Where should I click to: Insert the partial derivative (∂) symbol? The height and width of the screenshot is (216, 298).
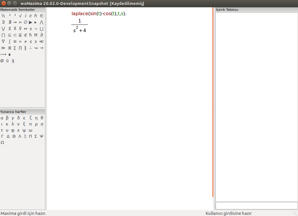coord(41,35)
